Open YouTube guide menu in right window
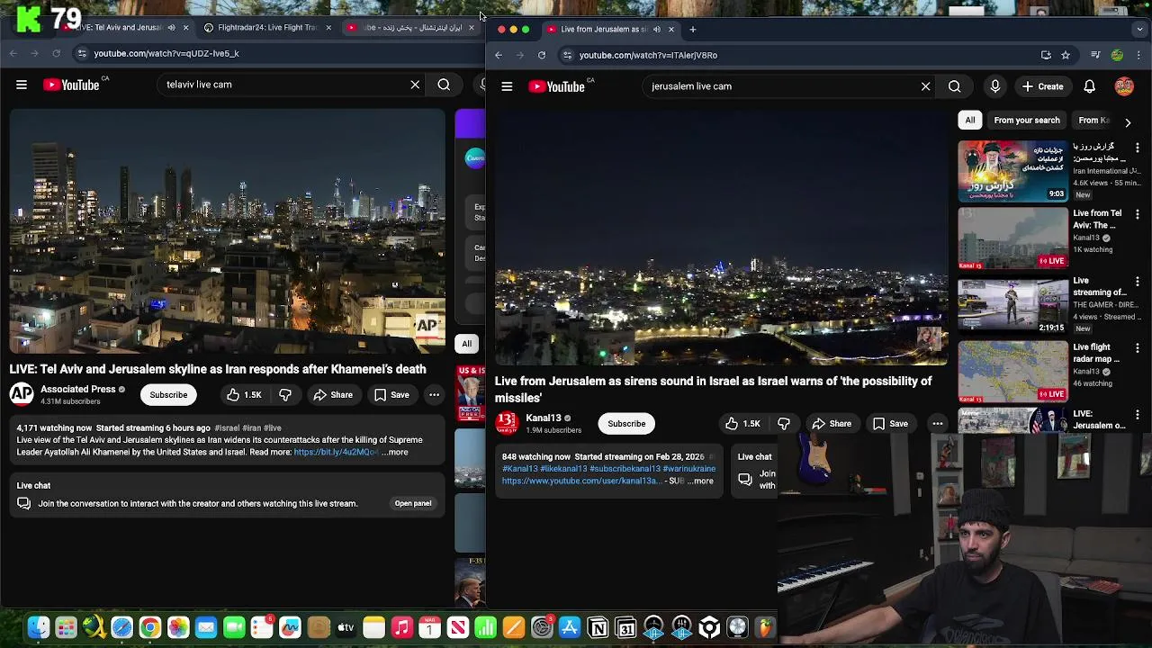This screenshot has width=1152, height=648. [507, 86]
